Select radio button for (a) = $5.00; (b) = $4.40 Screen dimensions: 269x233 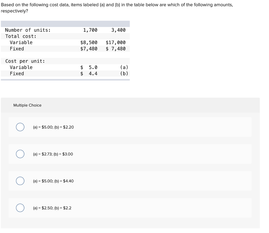(20, 181)
